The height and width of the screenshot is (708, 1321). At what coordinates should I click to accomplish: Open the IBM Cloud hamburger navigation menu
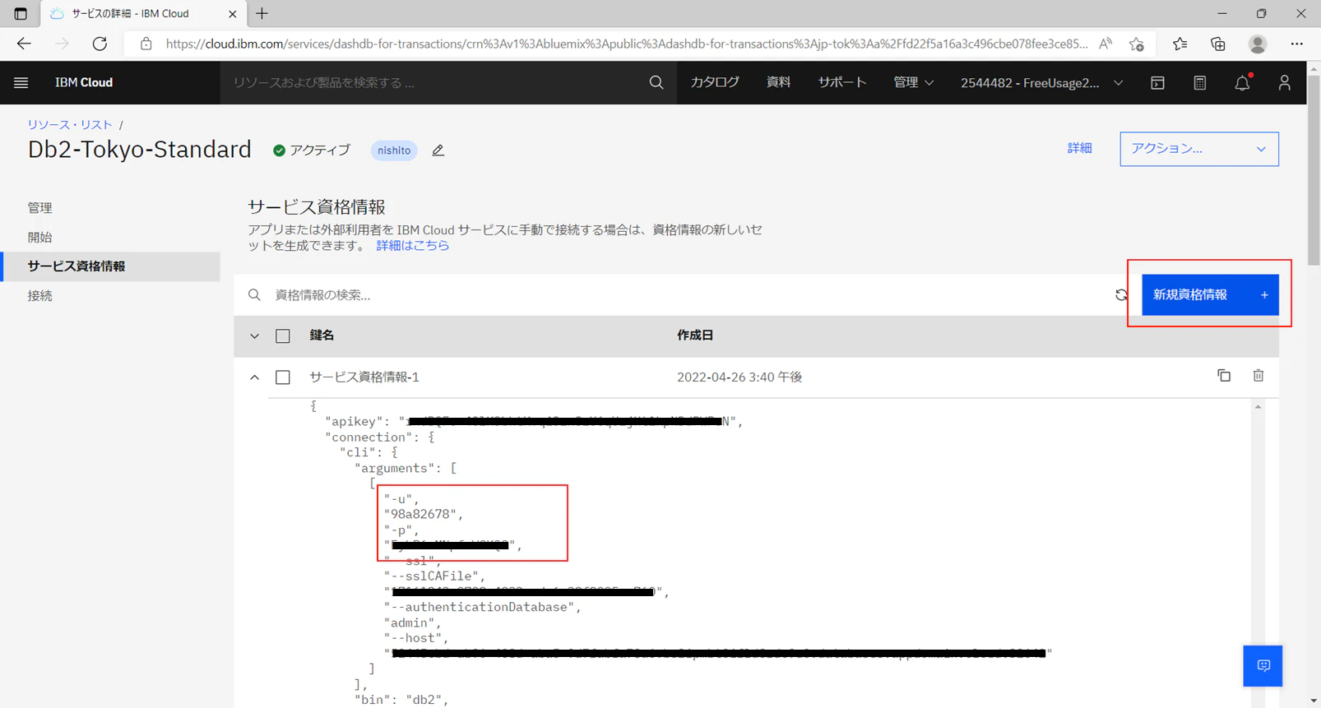[21, 82]
